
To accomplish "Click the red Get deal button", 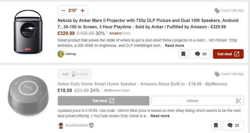I will [x=228, y=54].
